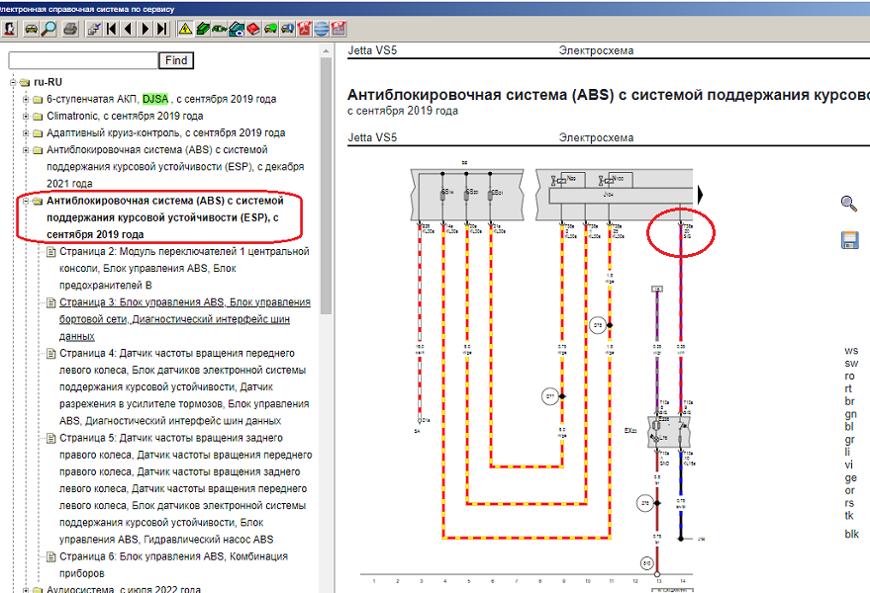Select the yellow electrical warning triangle icon
The height and width of the screenshot is (593, 870).
(185, 29)
